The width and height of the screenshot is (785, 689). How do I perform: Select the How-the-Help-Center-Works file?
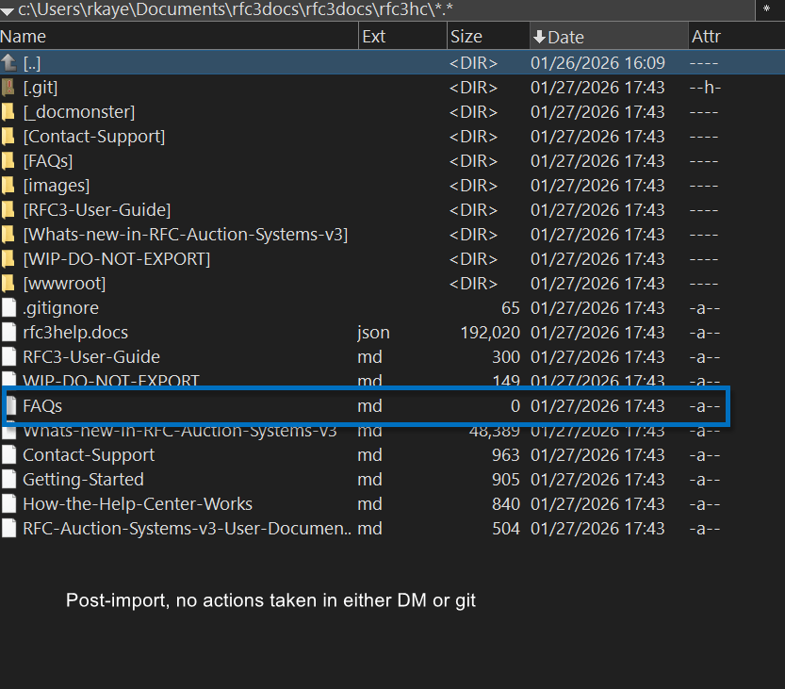tap(138, 504)
